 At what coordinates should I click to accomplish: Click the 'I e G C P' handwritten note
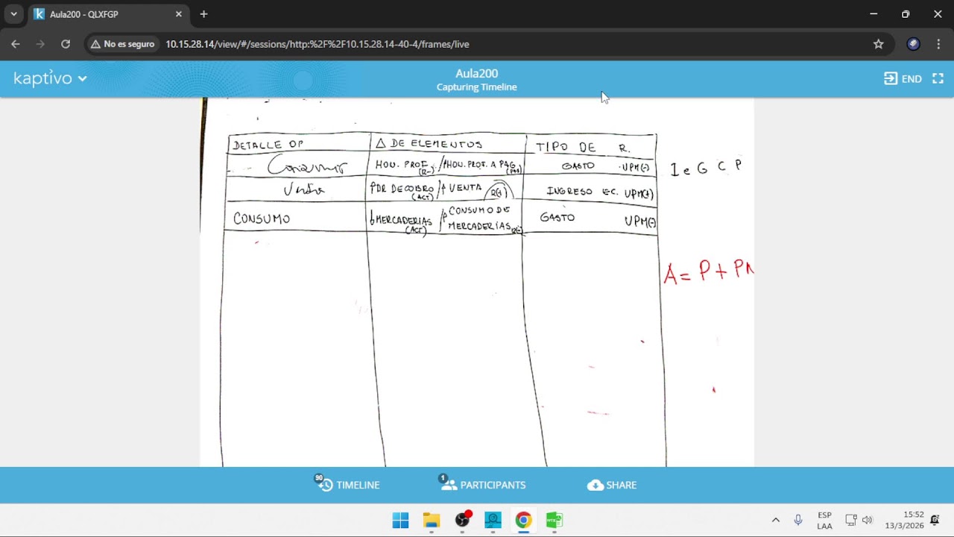[706, 168]
